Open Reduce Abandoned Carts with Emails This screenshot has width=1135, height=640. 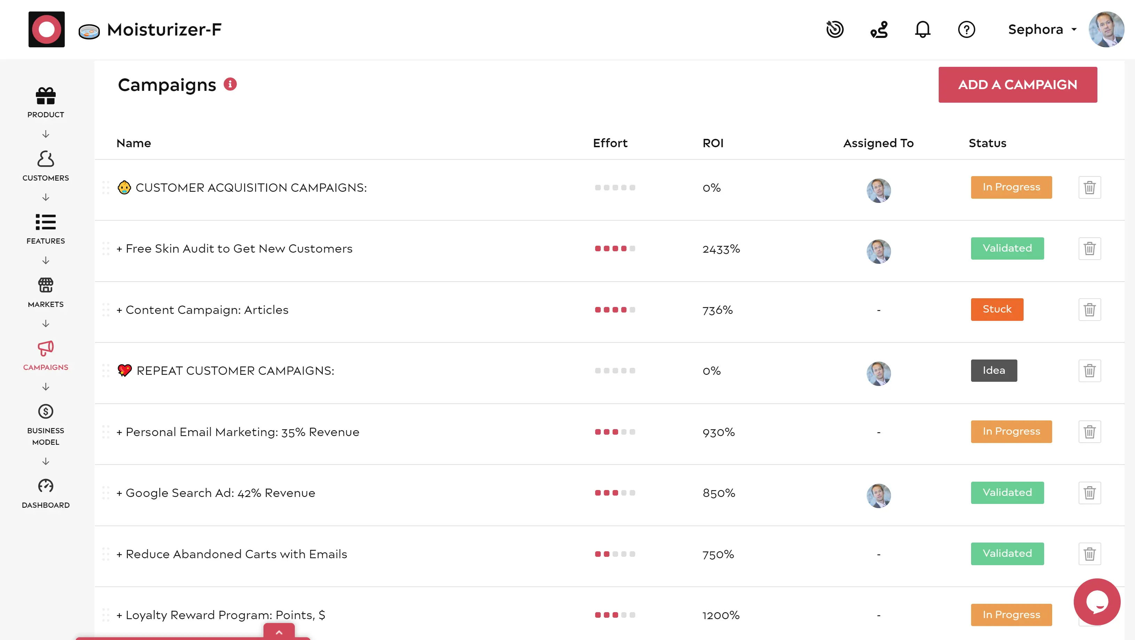[232, 554]
